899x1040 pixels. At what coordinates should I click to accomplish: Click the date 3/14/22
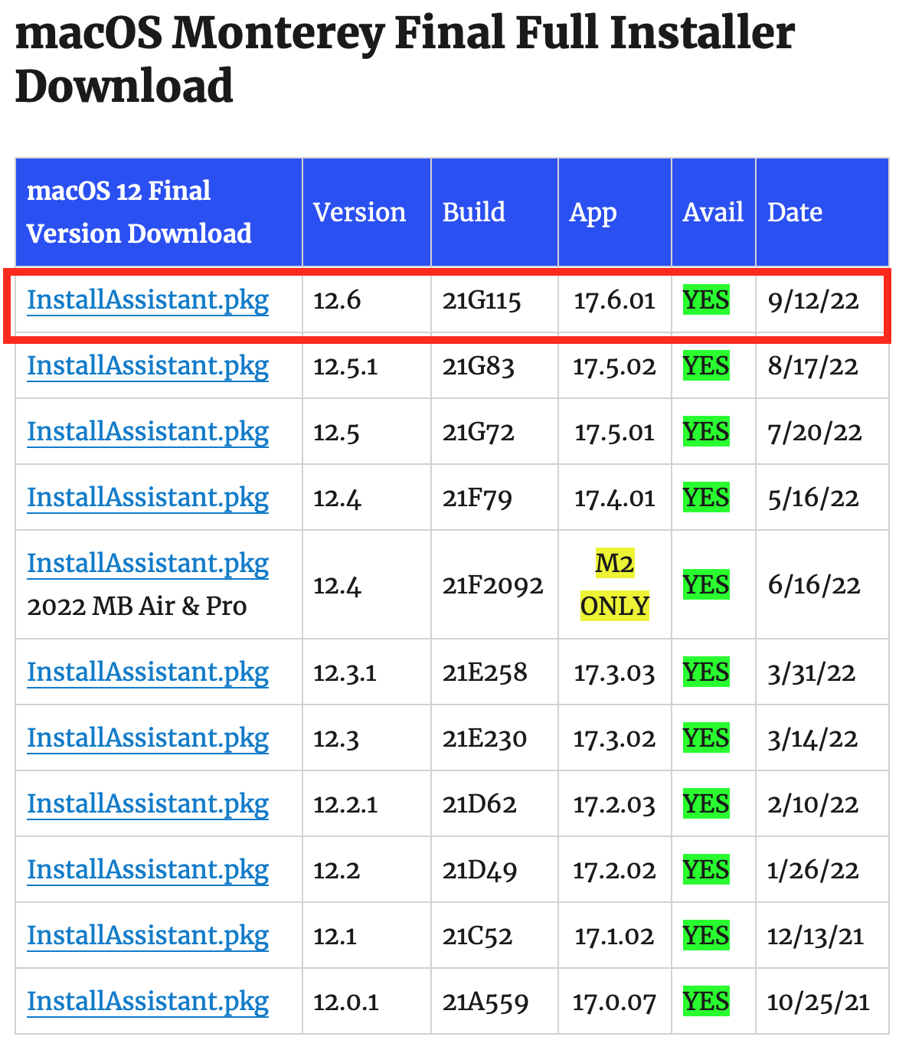(x=812, y=739)
